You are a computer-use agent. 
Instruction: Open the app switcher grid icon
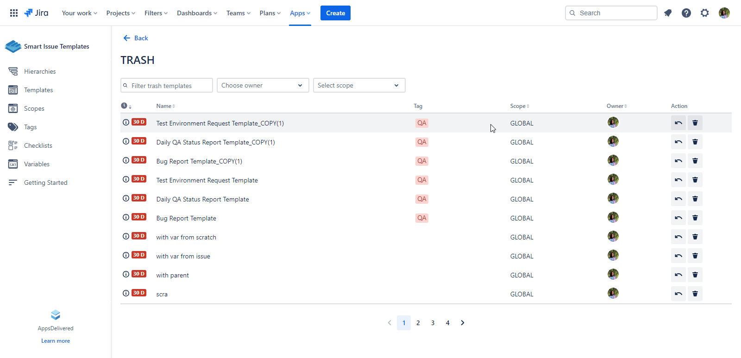point(14,13)
